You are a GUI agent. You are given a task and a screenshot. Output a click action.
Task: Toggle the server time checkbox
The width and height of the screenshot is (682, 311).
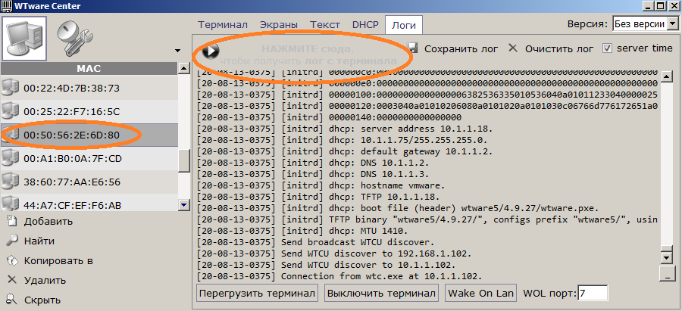pos(607,48)
